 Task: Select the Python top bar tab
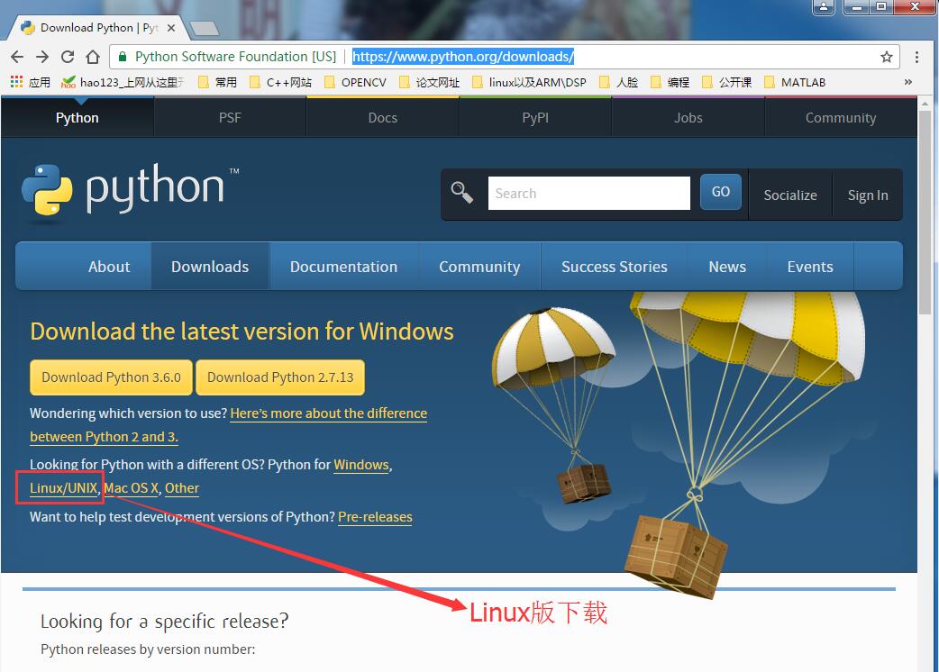(77, 118)
